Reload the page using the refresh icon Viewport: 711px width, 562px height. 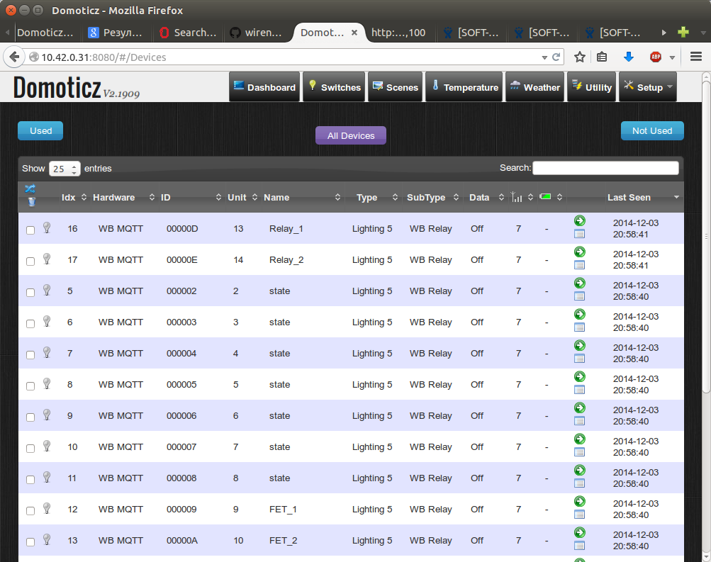coord(556,57)
